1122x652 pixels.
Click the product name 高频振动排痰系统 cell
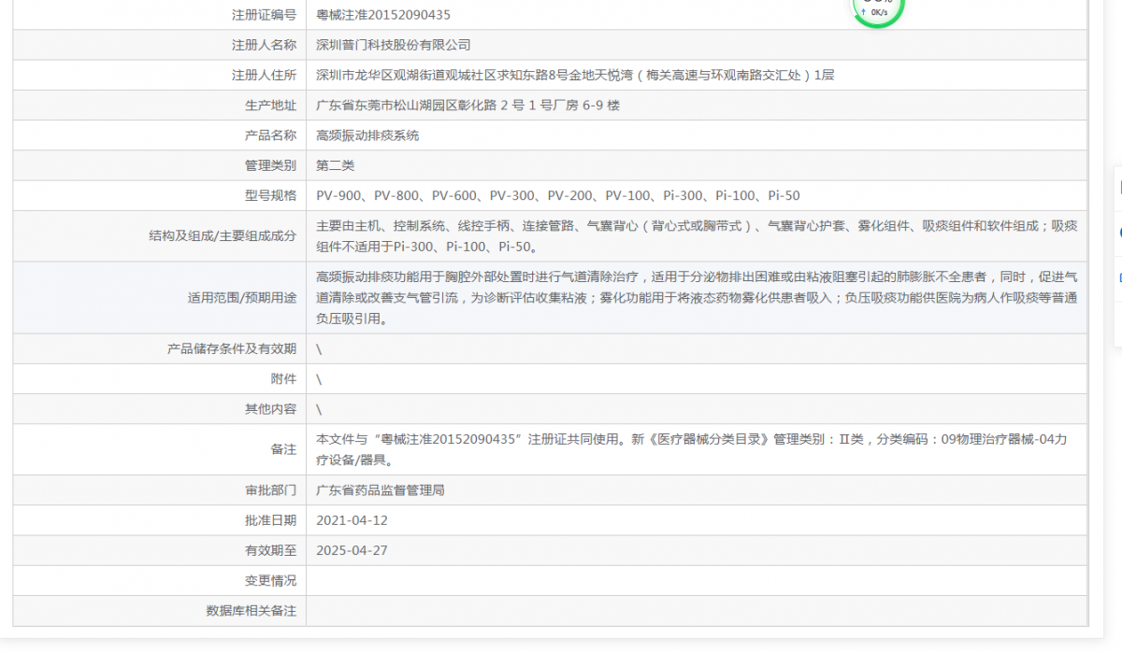point(366,135)
